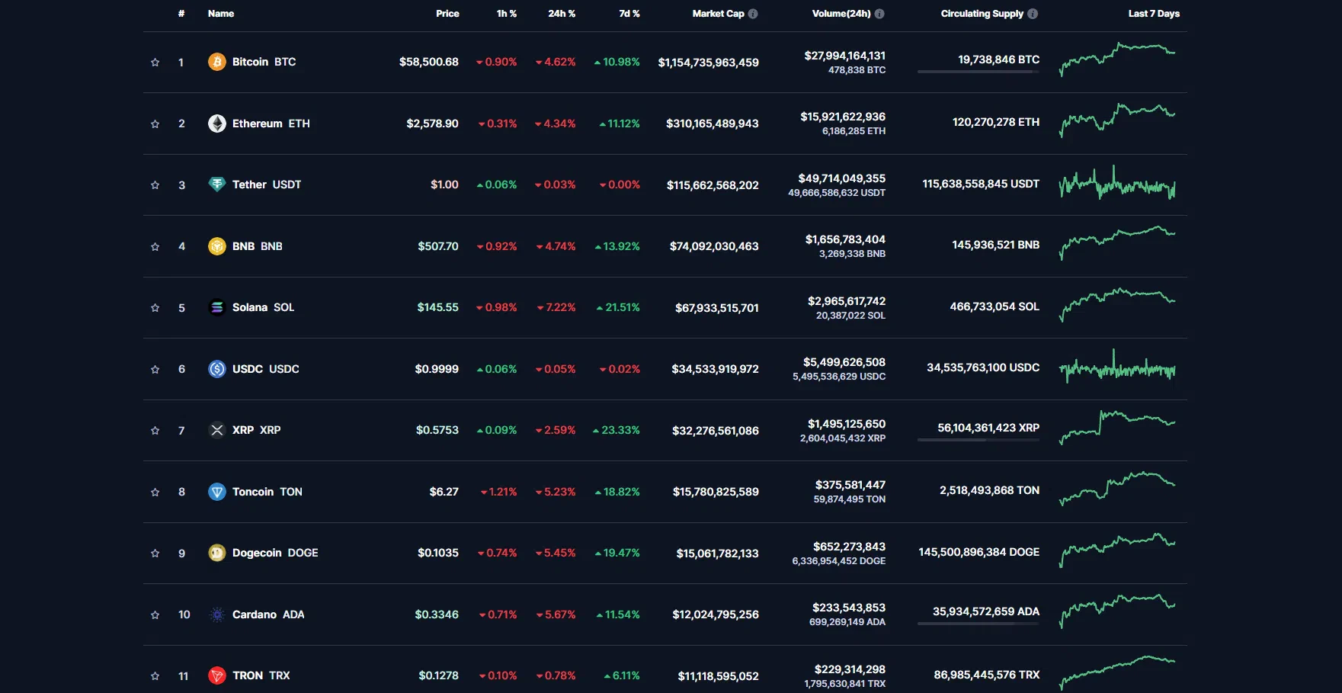1342x693 pixels.
Task: Open the Circulating Supply info icon
Action: coord(1033,14)
